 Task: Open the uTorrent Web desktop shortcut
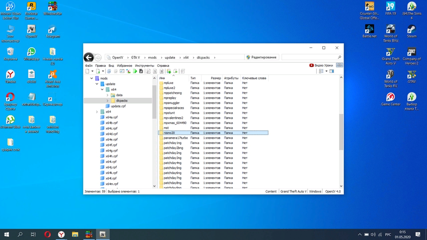10,122
